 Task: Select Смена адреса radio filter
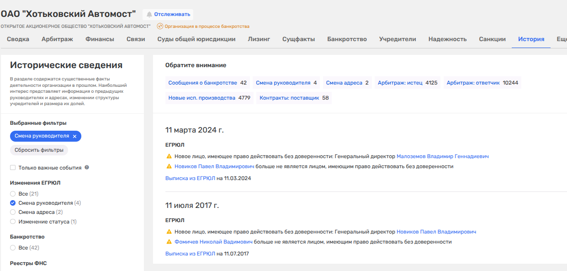click(13, 212)
